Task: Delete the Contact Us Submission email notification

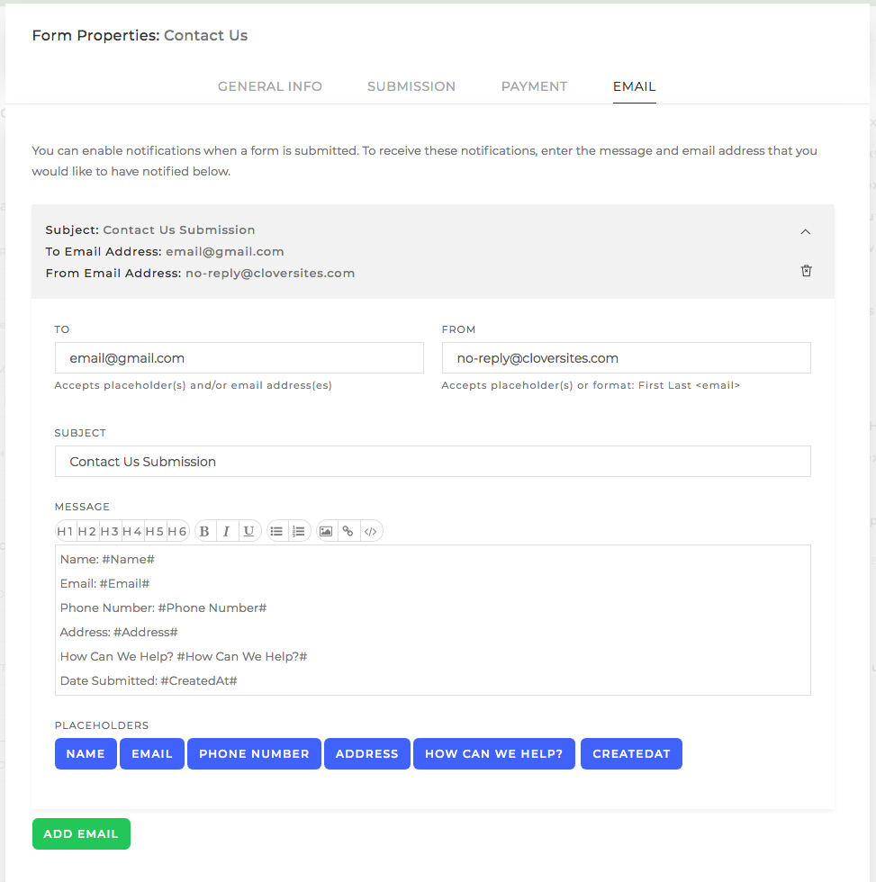Action: pos(806,270)
